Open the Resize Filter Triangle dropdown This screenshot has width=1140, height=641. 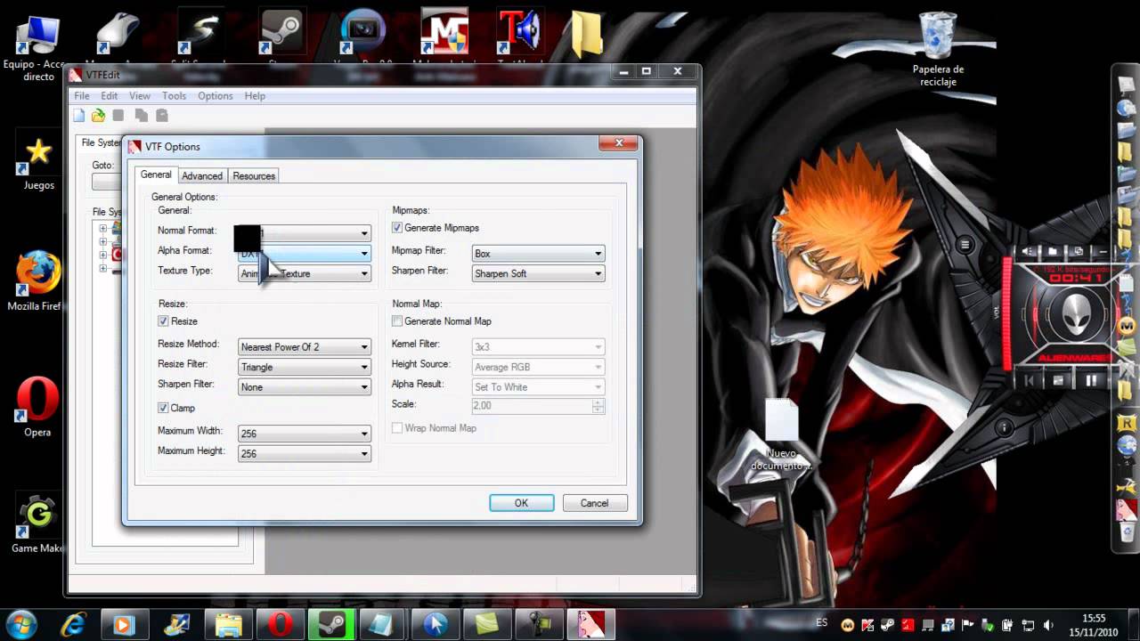[304, 367]
